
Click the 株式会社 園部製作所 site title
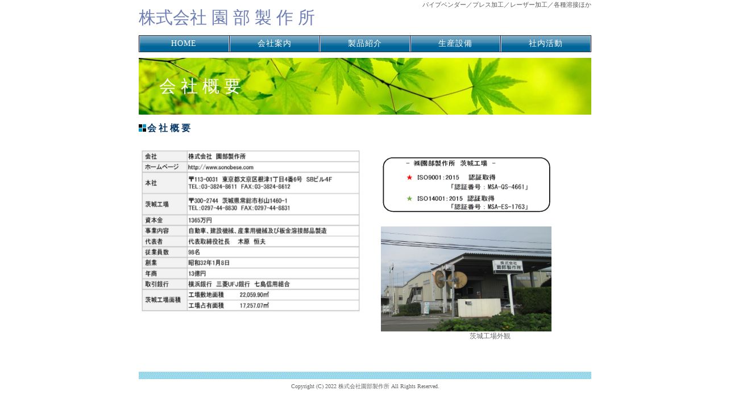[x=227, y=18]
